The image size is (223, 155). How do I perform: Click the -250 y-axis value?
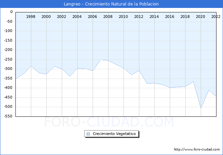pos(8,60)
